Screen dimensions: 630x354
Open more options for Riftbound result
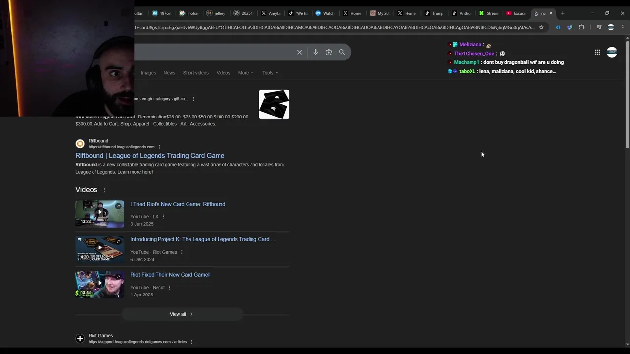[x=159, y=147]
